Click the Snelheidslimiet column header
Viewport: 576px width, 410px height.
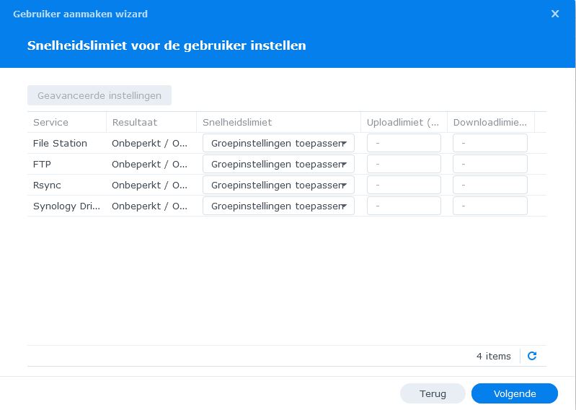(278, 123)
